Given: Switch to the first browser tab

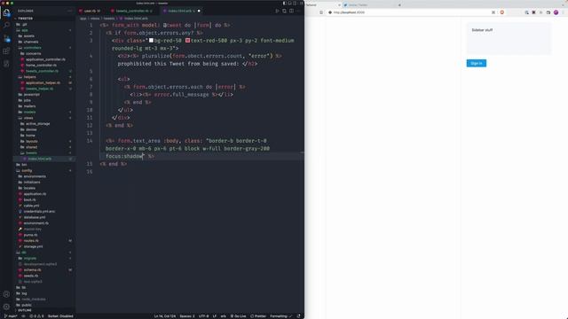Looking at the screenshot, I should pyautogui.click(x=322, y=5).
